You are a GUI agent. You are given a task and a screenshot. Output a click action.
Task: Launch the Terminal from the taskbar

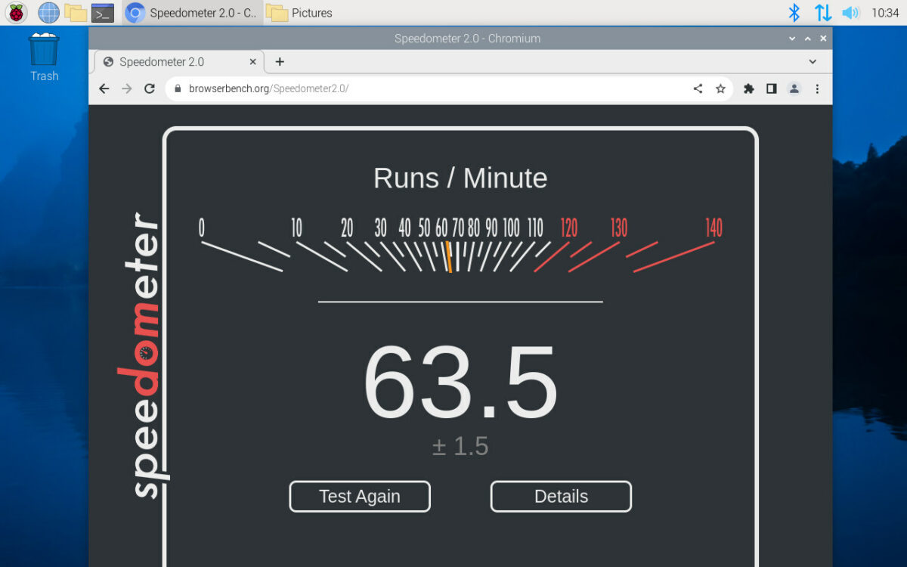[x=102, y=12]
